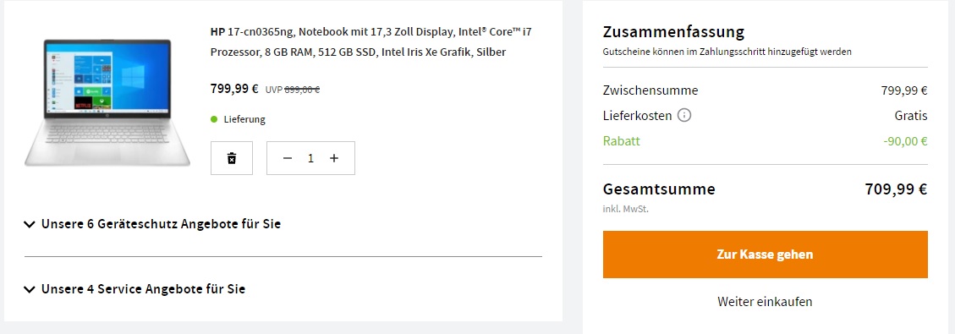This screenshot has height=334, width=955.
Task: Click the crossed-out UVP 899,00 € price
Action: [293, 90]
